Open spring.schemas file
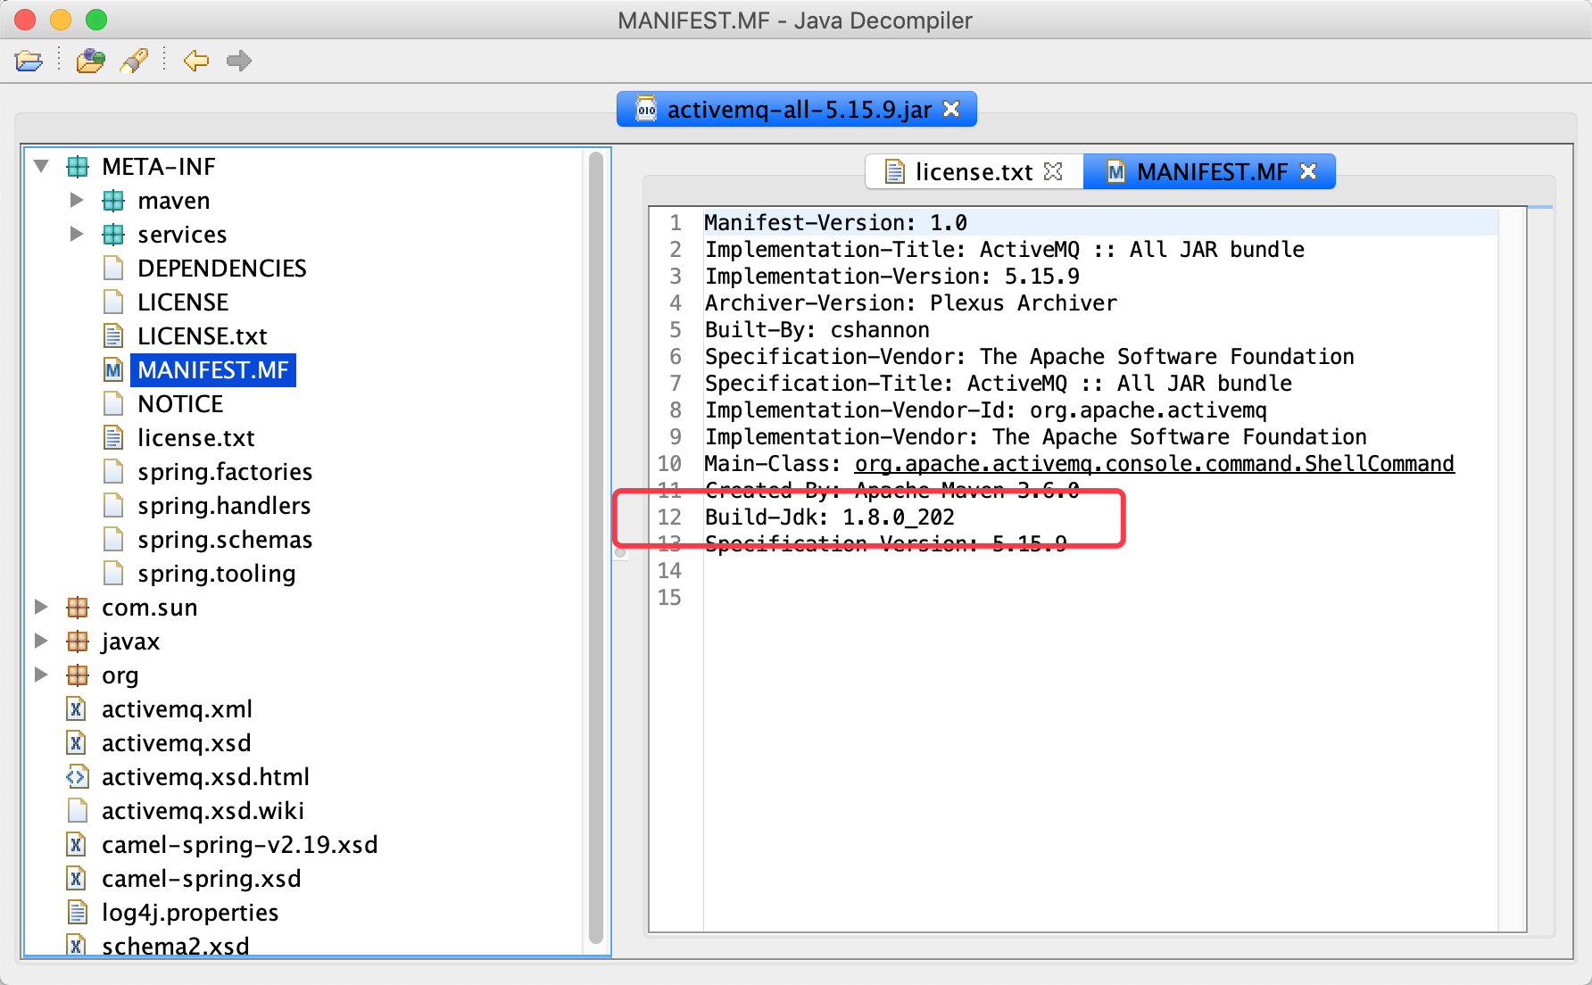Viewport: 1592px width, 985px height. (x=225, y=540)
